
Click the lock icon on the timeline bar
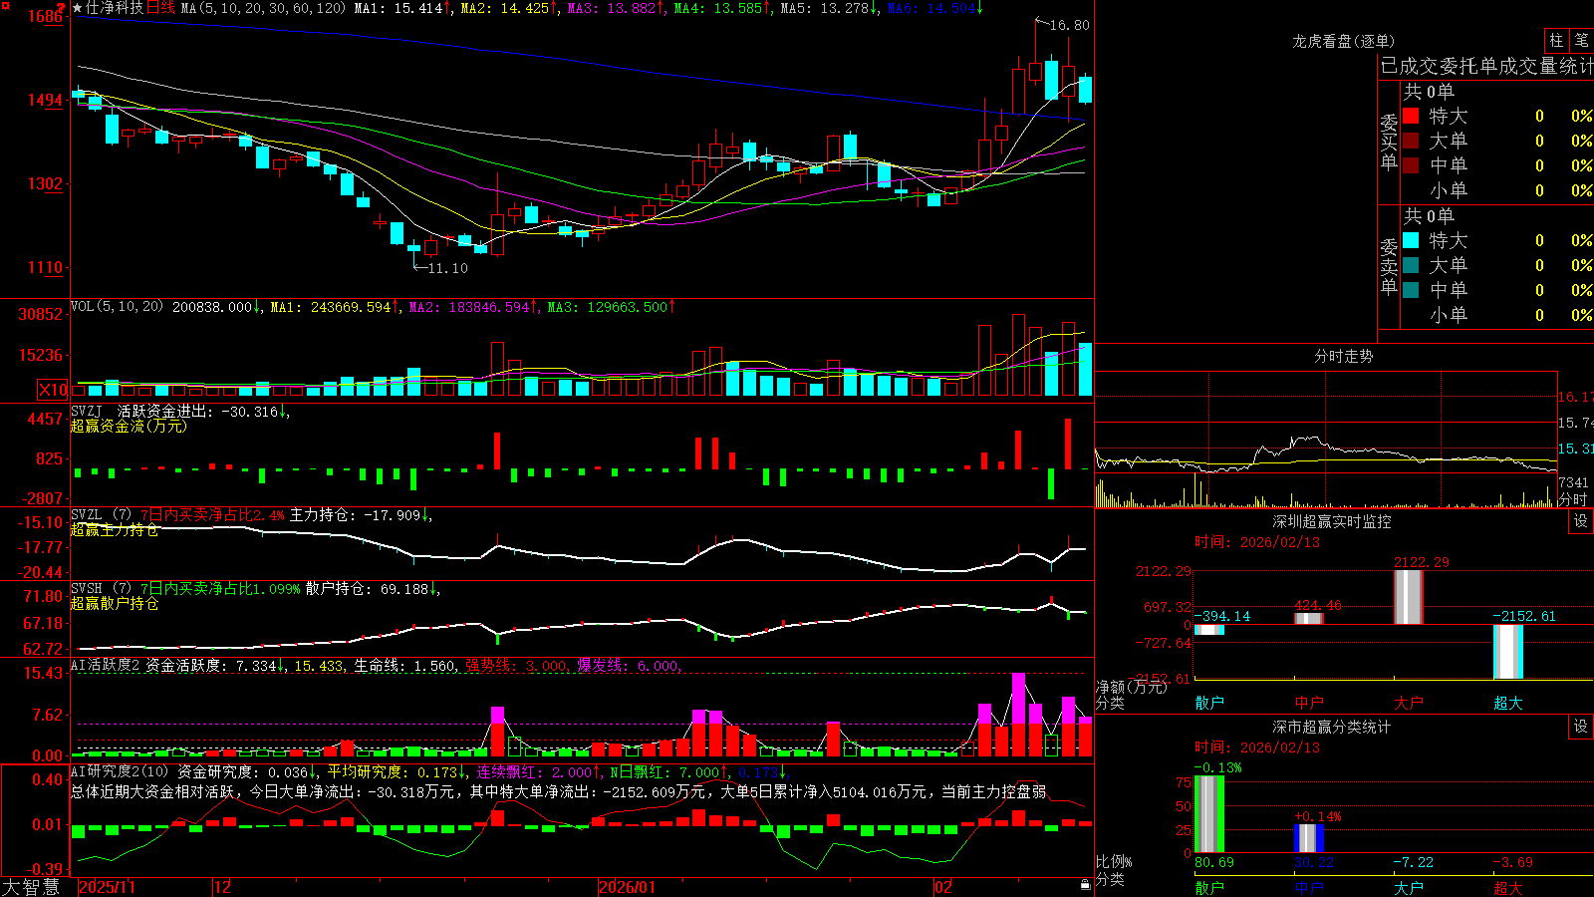1085,885
